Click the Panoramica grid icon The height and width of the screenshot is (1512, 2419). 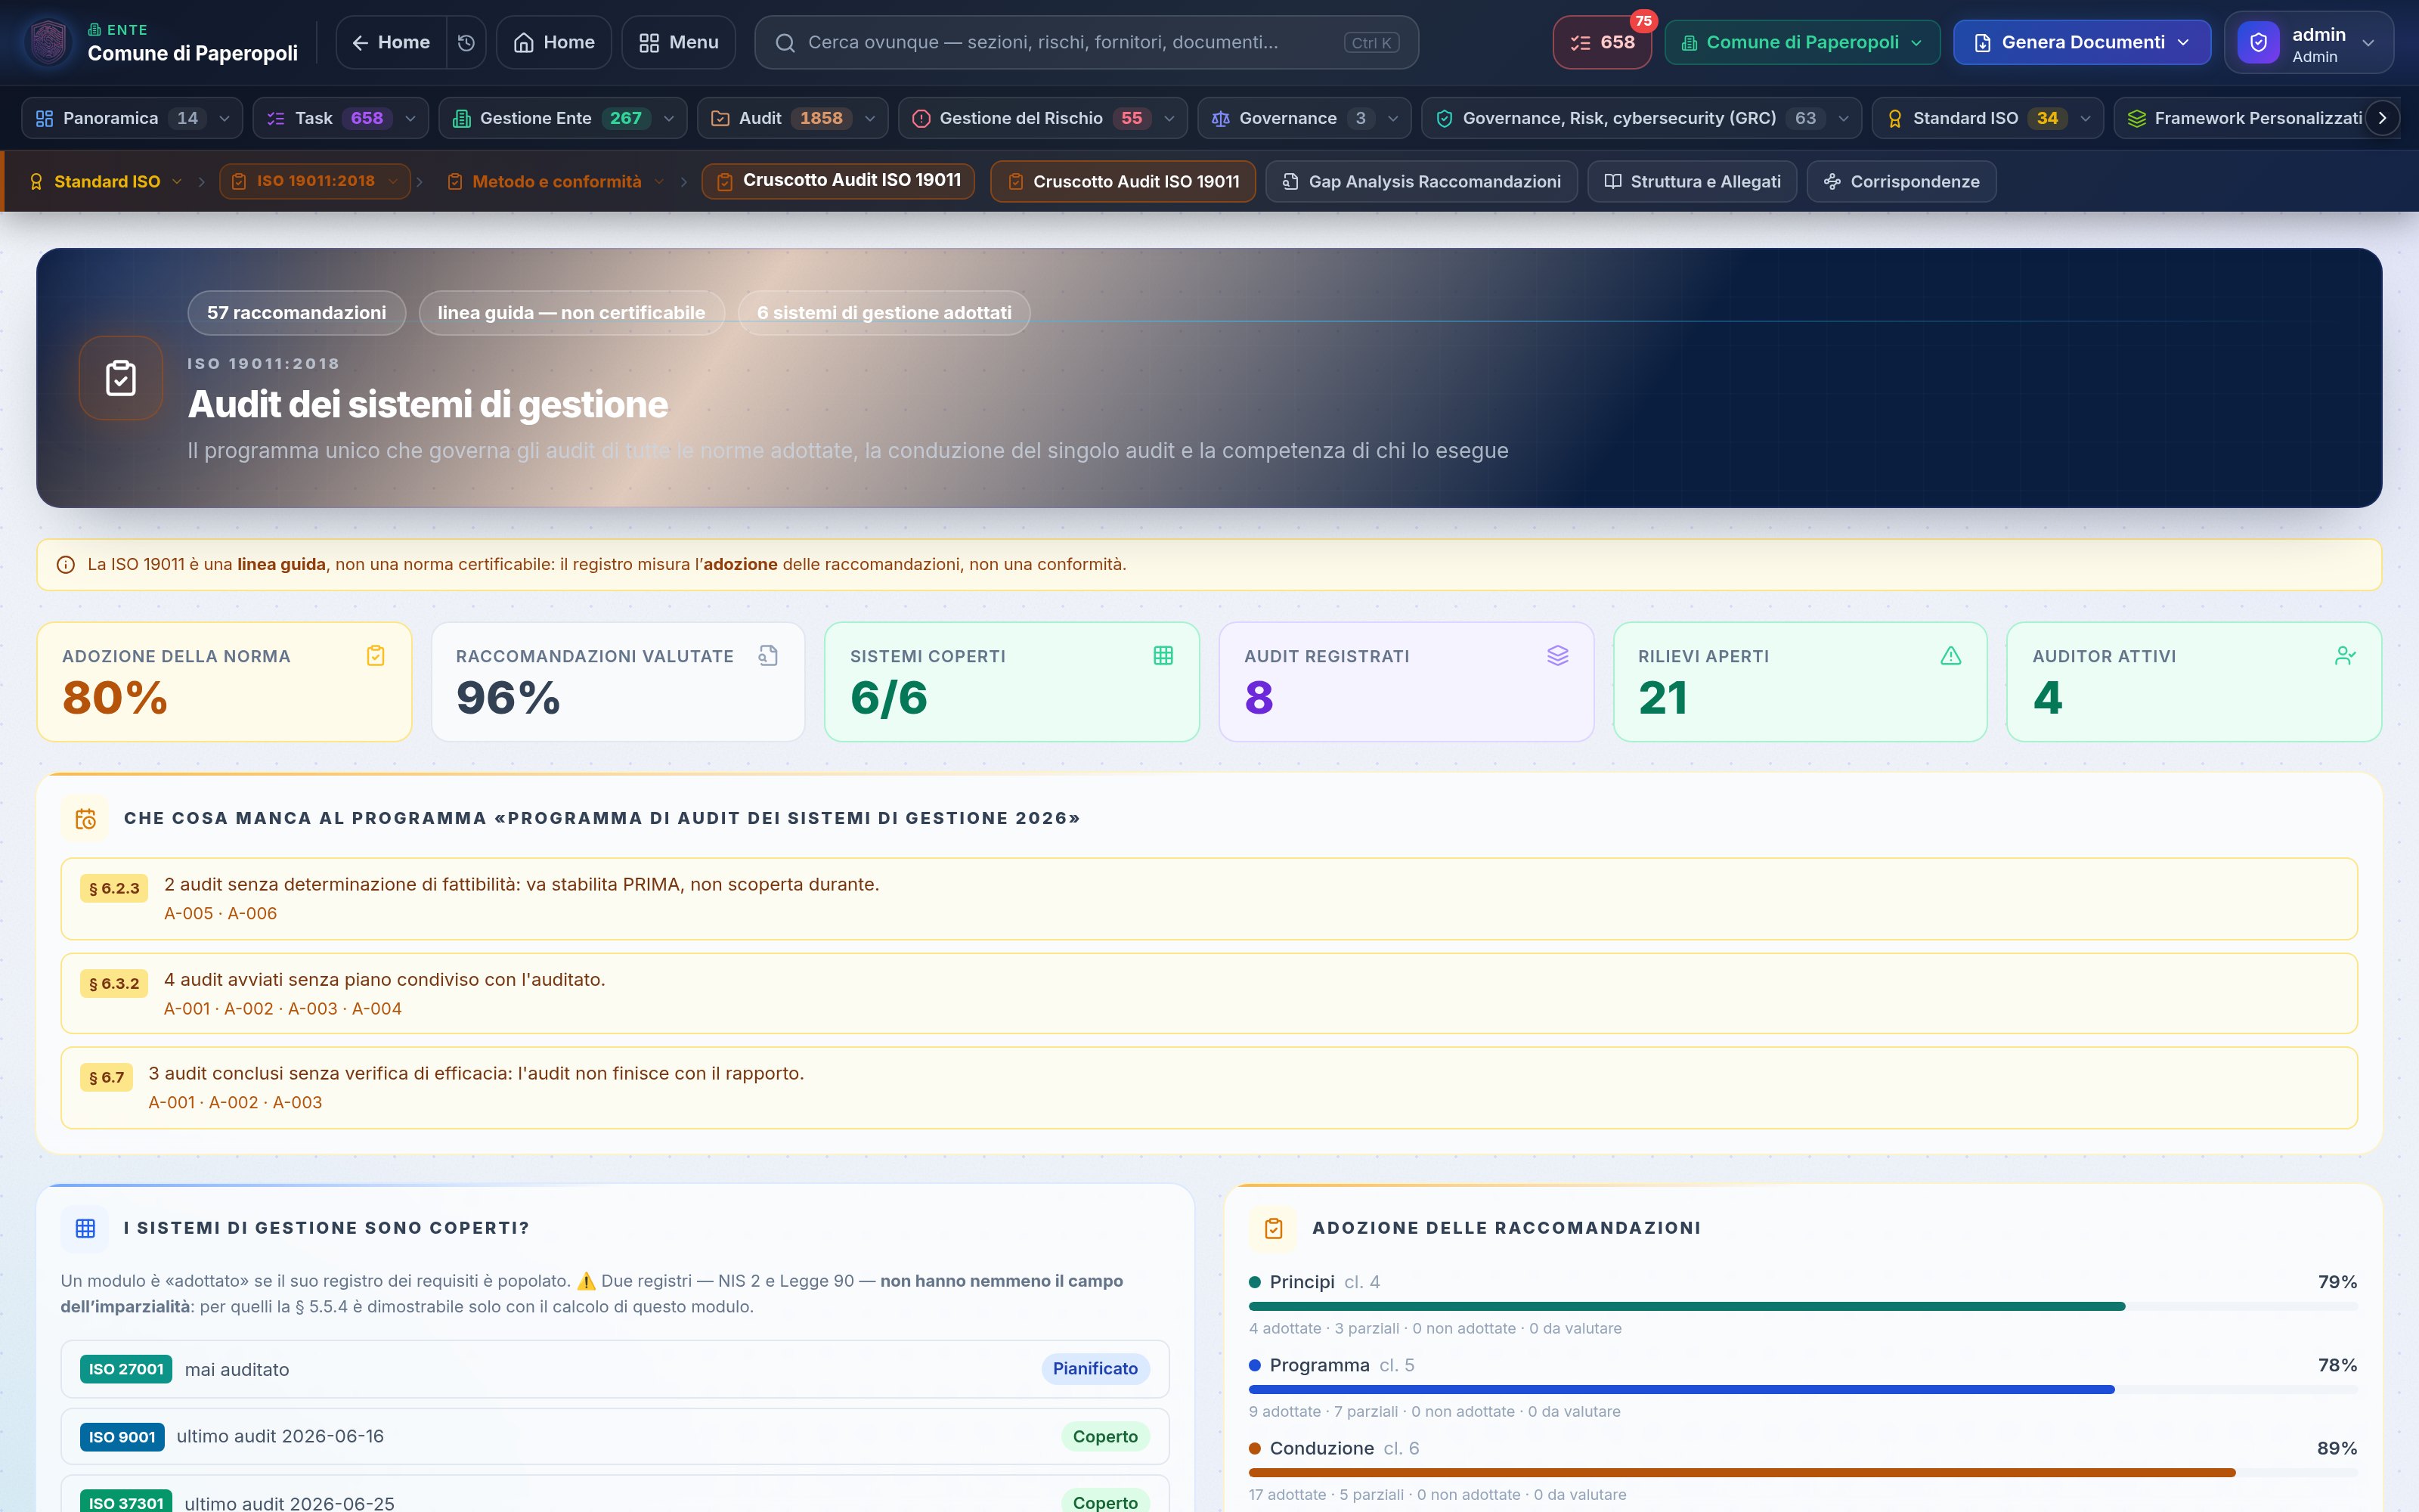44,119
